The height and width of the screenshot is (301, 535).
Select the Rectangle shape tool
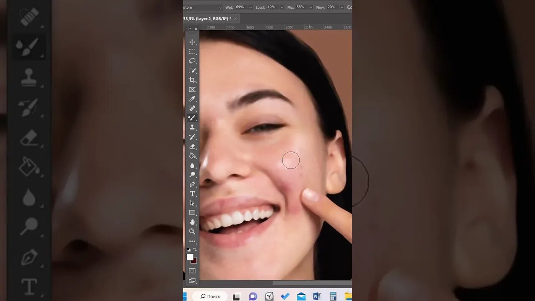tap(192, 212)
